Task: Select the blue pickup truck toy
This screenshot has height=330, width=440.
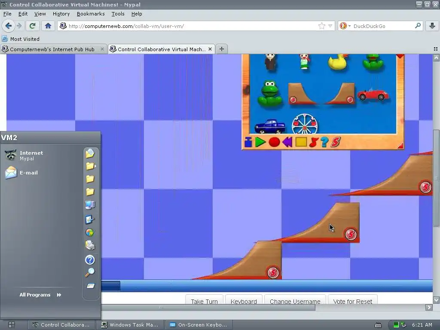Action: (270, 126)
